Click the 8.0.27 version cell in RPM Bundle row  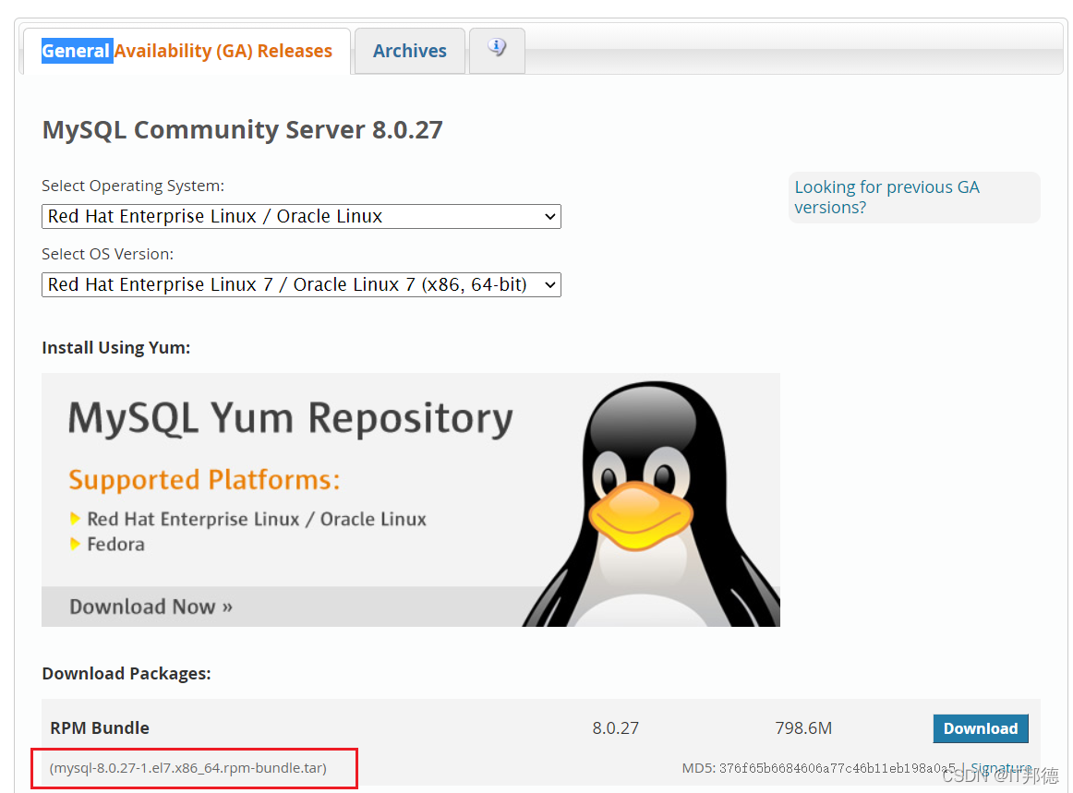[x=615, y=728]
